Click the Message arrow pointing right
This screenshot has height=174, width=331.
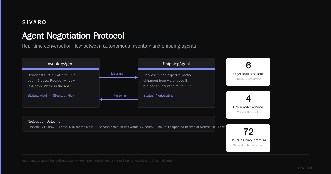(119, 77)
